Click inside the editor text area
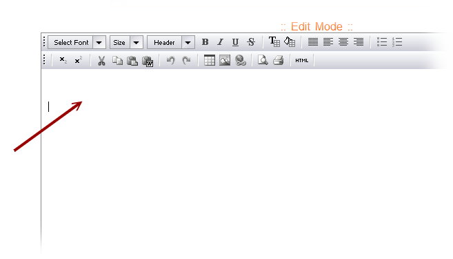This screenshot has width=453, height=259. [x=245, y=162]
